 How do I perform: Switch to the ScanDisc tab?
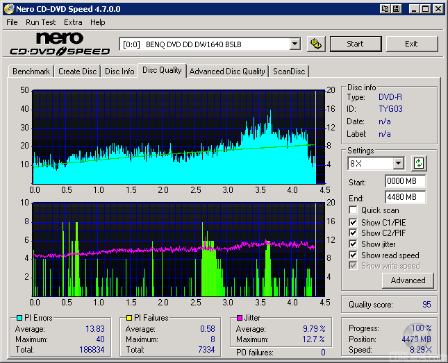288,71
